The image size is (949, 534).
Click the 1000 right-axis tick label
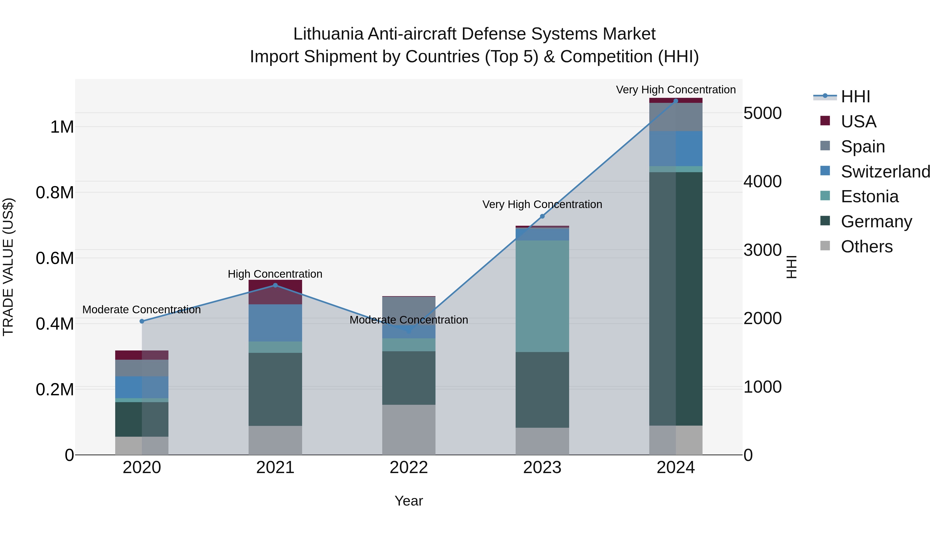(763, 387)
